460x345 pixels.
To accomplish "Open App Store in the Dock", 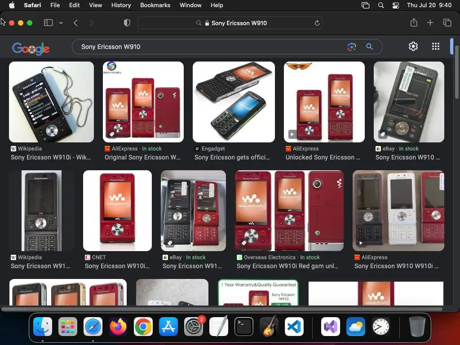I will [x=168, y=327].
